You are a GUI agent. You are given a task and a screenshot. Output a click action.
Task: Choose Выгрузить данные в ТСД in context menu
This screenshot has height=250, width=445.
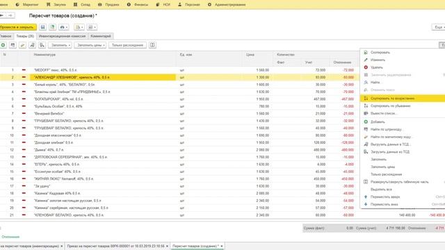pyautogui.click(x=403, y=144)
